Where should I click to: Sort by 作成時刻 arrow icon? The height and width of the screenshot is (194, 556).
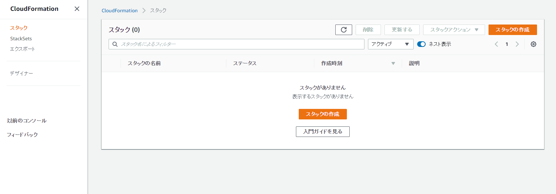(x=393, y=63)
